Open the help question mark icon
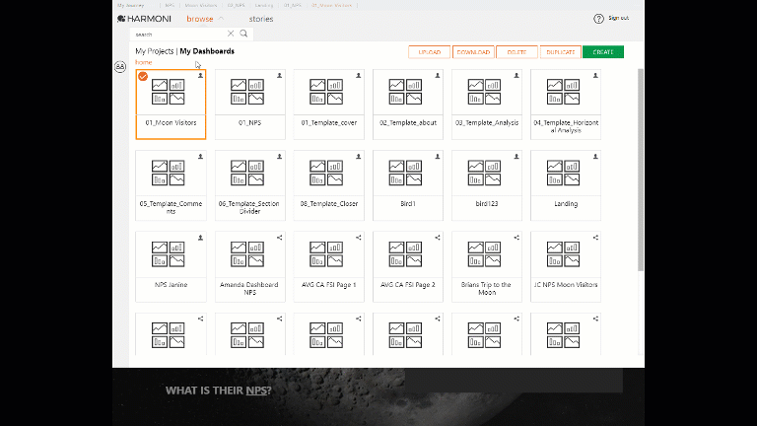 coord(598,19)
